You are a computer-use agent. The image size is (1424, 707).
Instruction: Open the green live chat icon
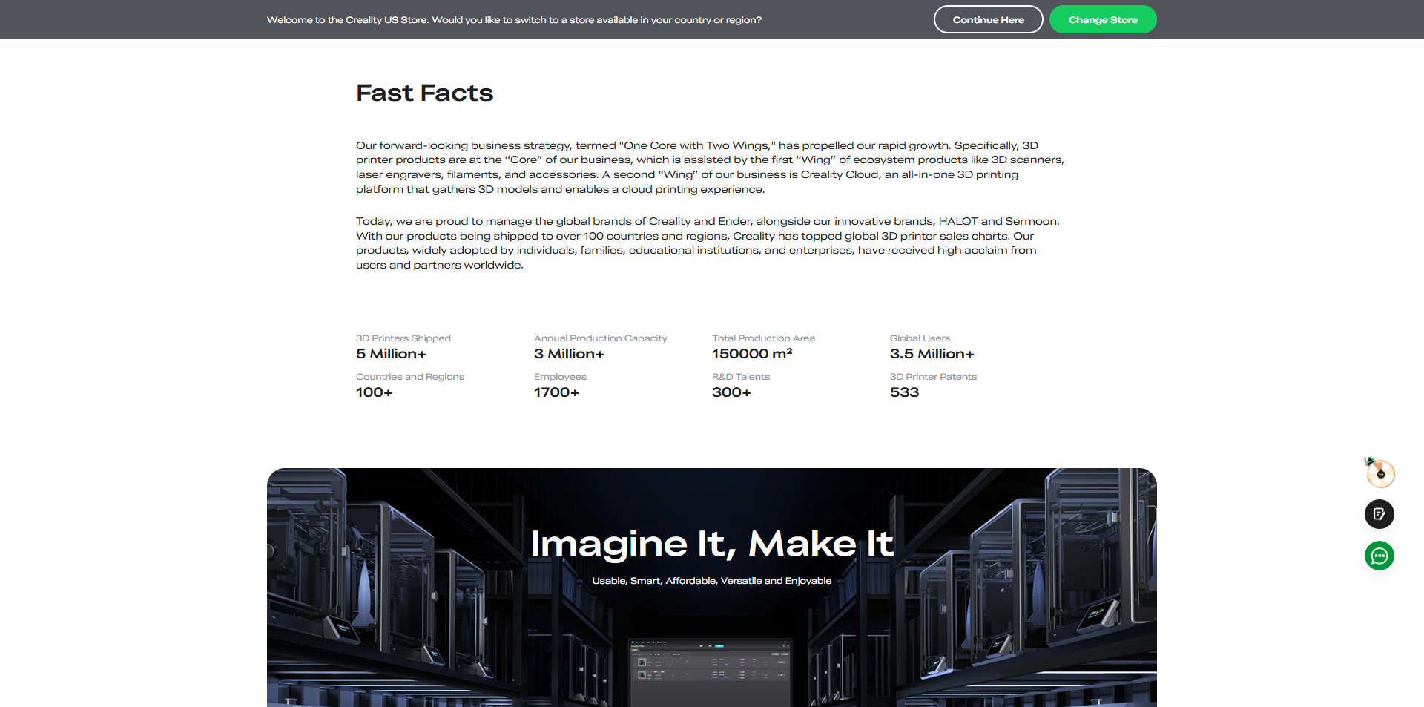click(x=1379, y=556)
